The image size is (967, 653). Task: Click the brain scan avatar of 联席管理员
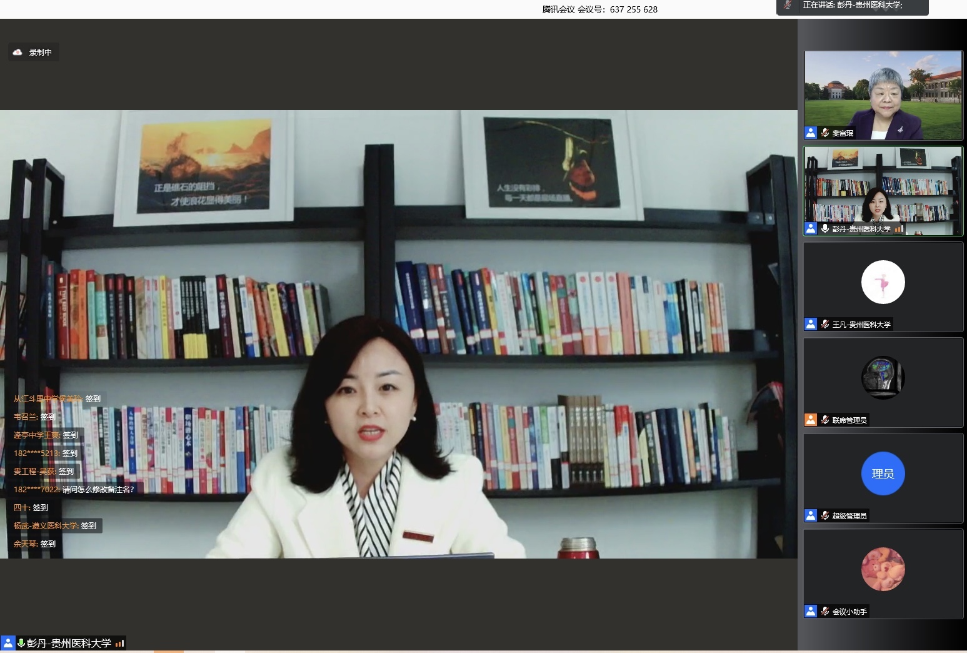tap(883, 378)
